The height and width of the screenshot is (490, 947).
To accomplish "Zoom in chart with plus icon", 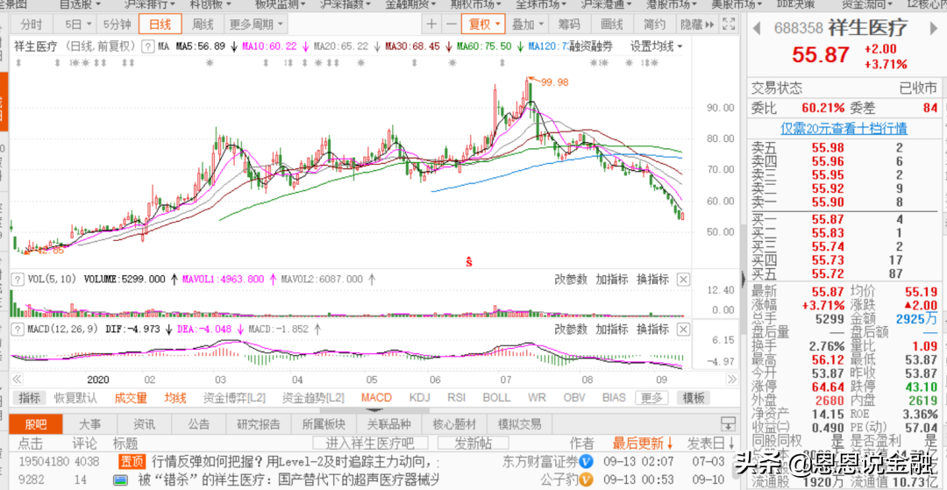I will (431, 25).
